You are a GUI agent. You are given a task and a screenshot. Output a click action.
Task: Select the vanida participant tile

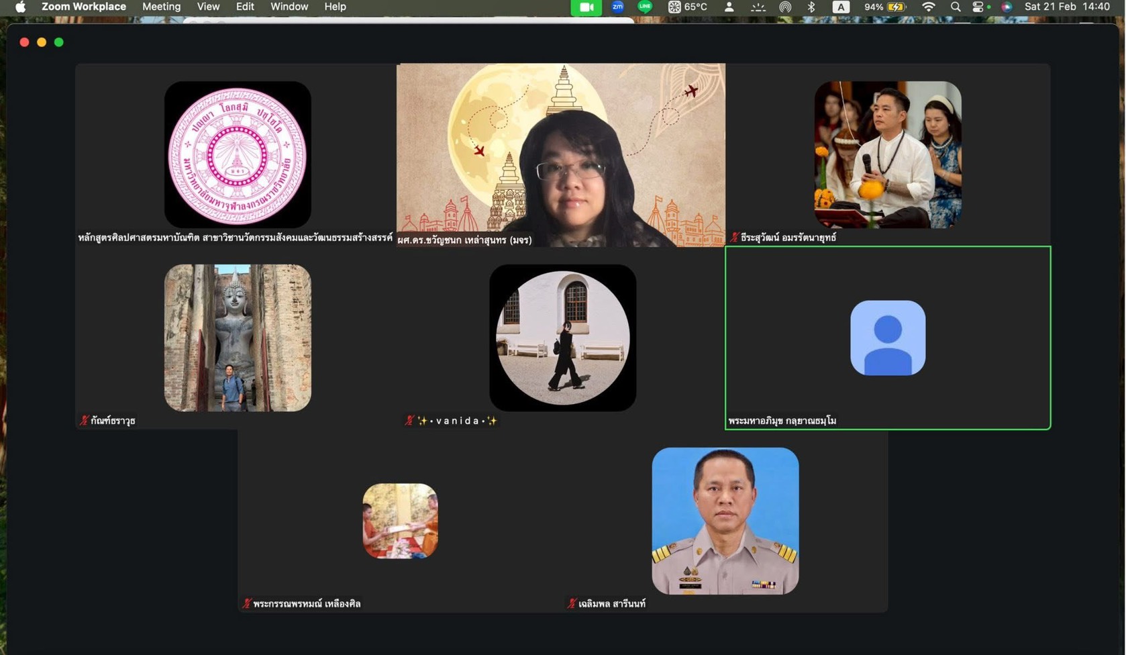pos(562,338)
